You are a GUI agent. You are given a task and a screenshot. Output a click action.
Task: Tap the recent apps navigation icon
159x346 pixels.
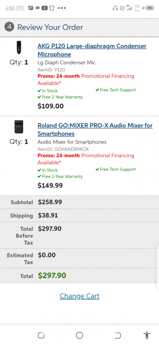[41, 335]
